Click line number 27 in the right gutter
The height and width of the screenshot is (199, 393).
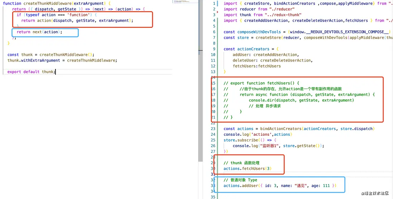click(213, 151)
